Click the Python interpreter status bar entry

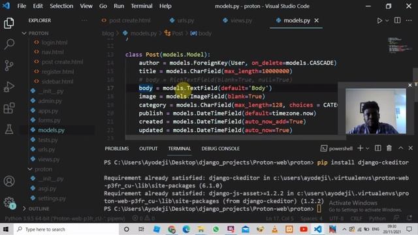click(65, 219)
